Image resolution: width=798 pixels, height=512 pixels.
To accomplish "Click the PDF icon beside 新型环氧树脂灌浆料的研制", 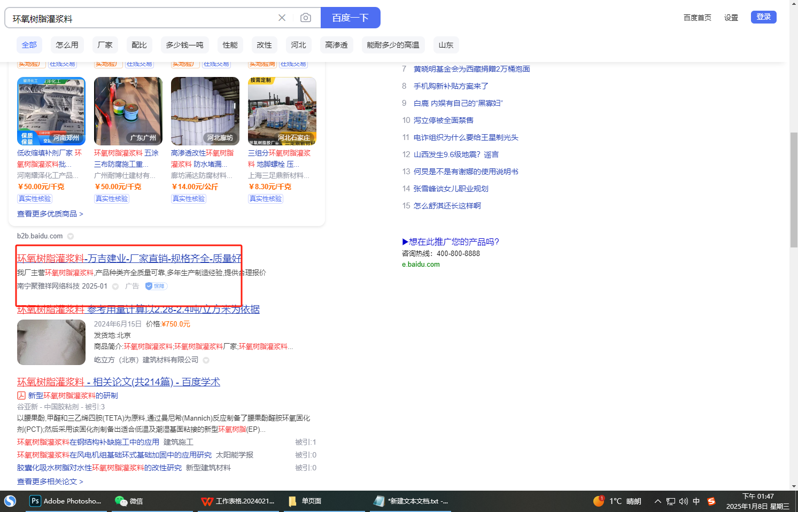I will (21, 395).
